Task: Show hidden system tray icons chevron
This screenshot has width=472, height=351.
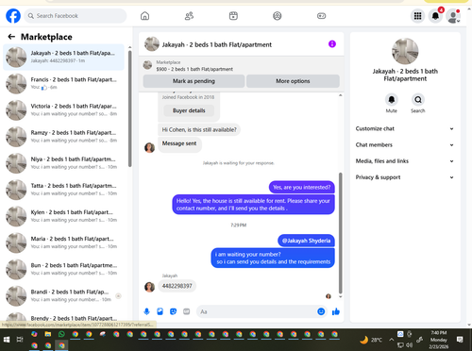Action: (x=391, y=340)
